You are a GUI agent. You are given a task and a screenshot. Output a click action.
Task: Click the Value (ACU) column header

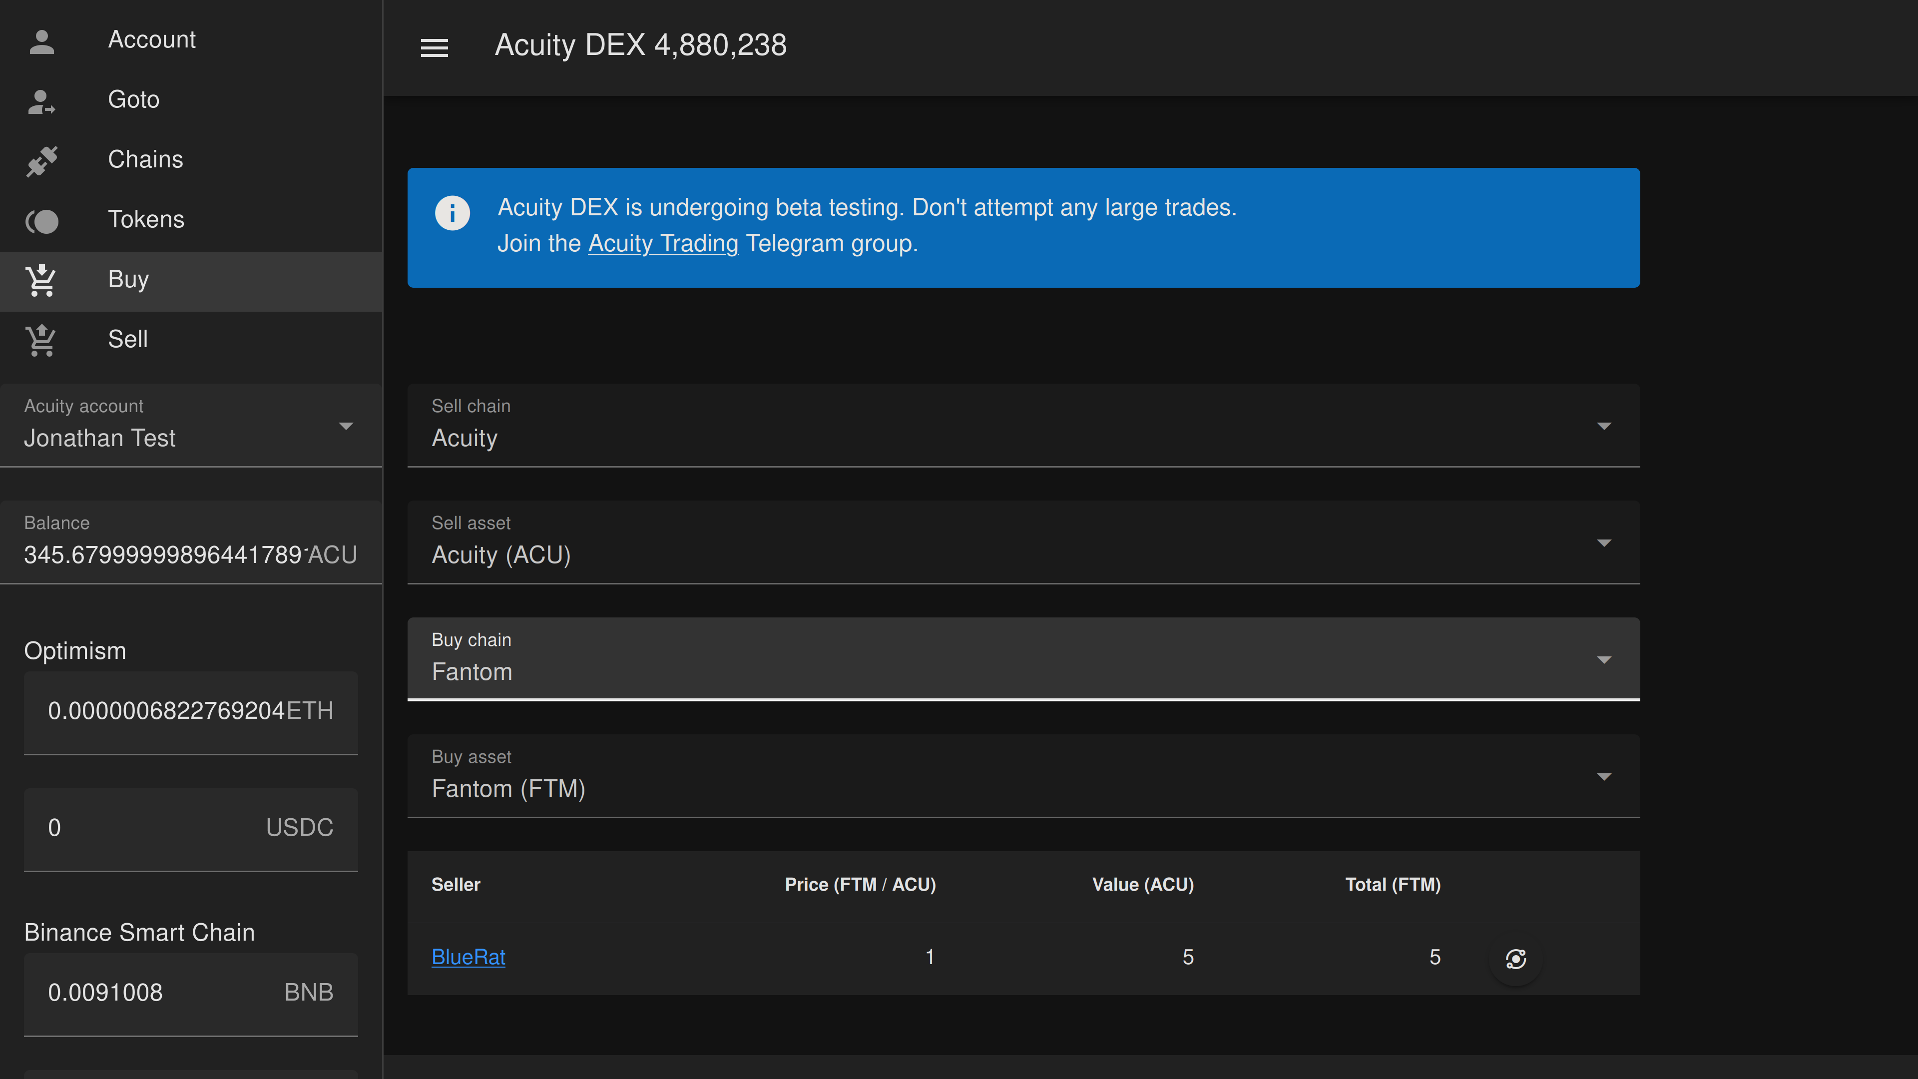(1143, 884)
